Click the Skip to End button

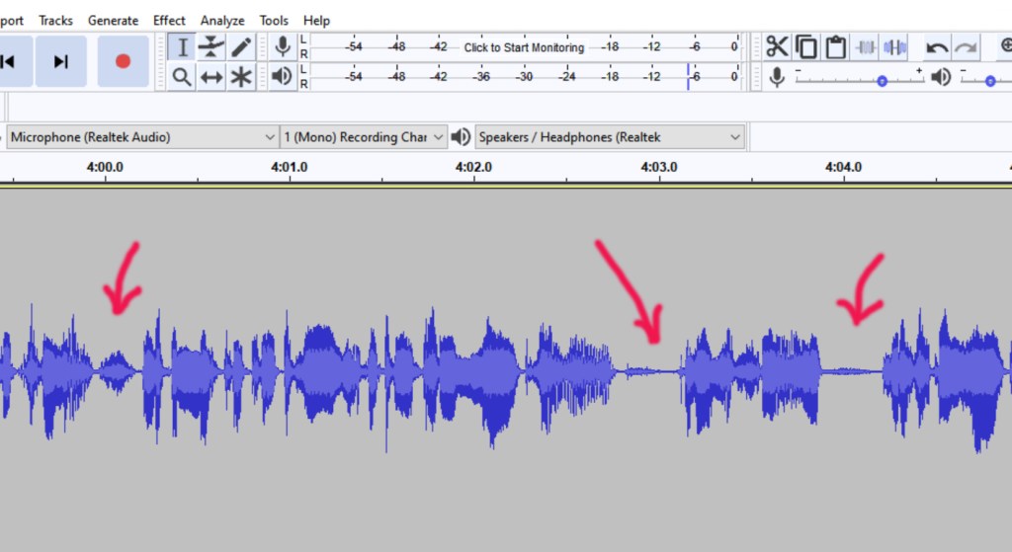tap(61, 61)
